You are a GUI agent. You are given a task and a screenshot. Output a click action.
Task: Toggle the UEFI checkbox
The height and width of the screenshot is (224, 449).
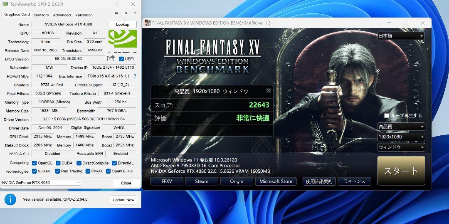(121, 59)
